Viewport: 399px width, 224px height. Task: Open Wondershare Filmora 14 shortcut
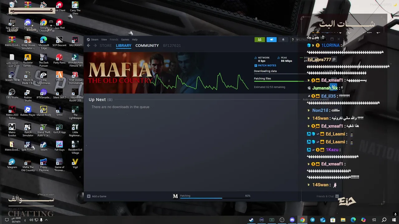(x=75, y=60)
